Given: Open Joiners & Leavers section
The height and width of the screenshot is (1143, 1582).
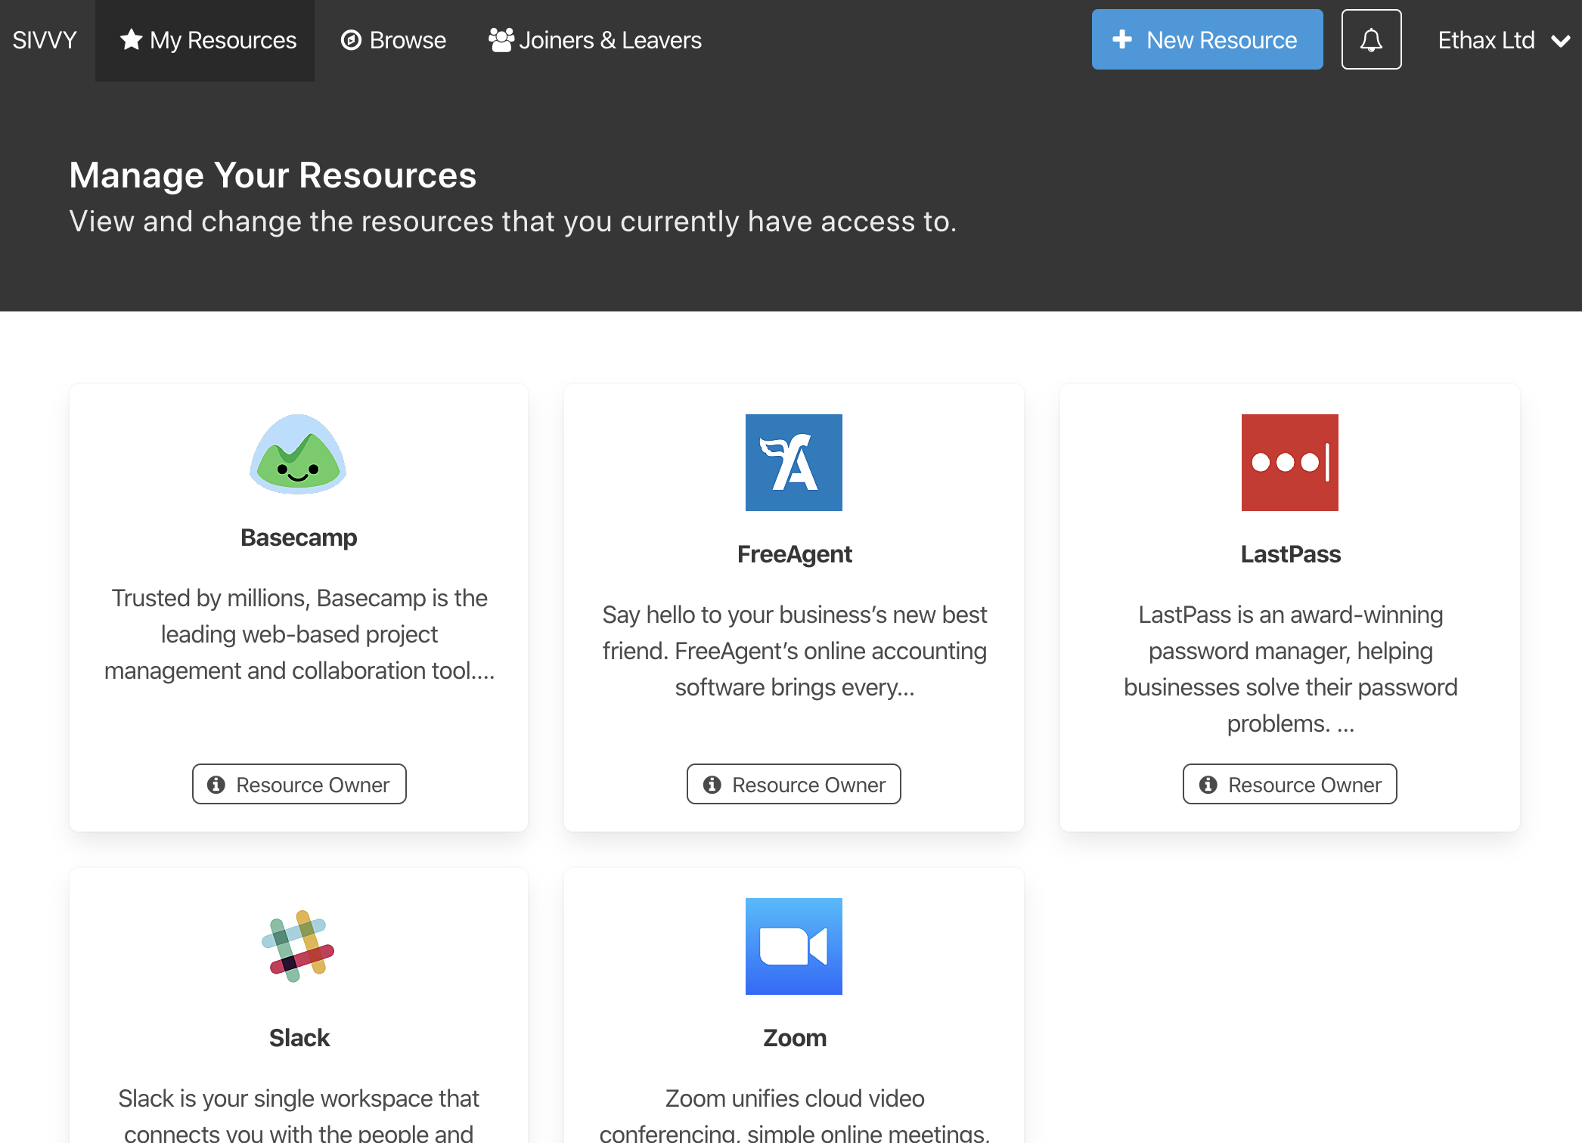Looking at the screenshot, I should pos(595,40).
